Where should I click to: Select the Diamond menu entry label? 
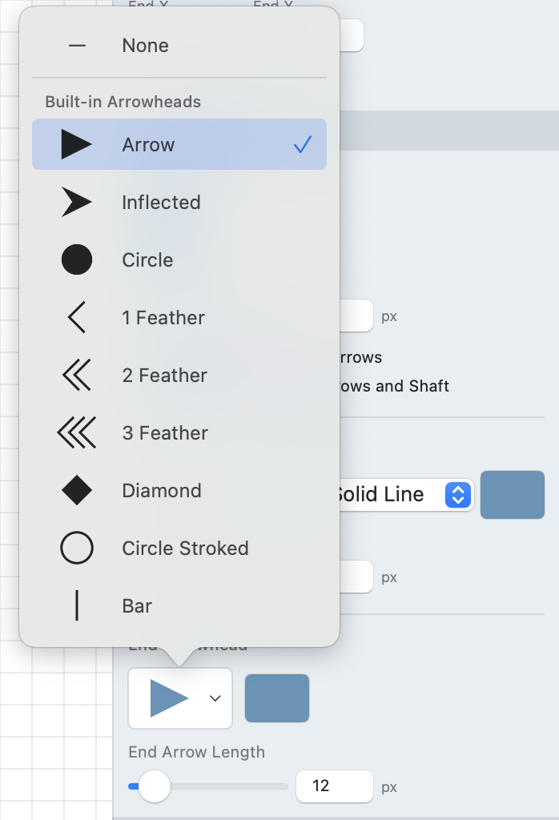pyautogui.click(x=161, y=491)
